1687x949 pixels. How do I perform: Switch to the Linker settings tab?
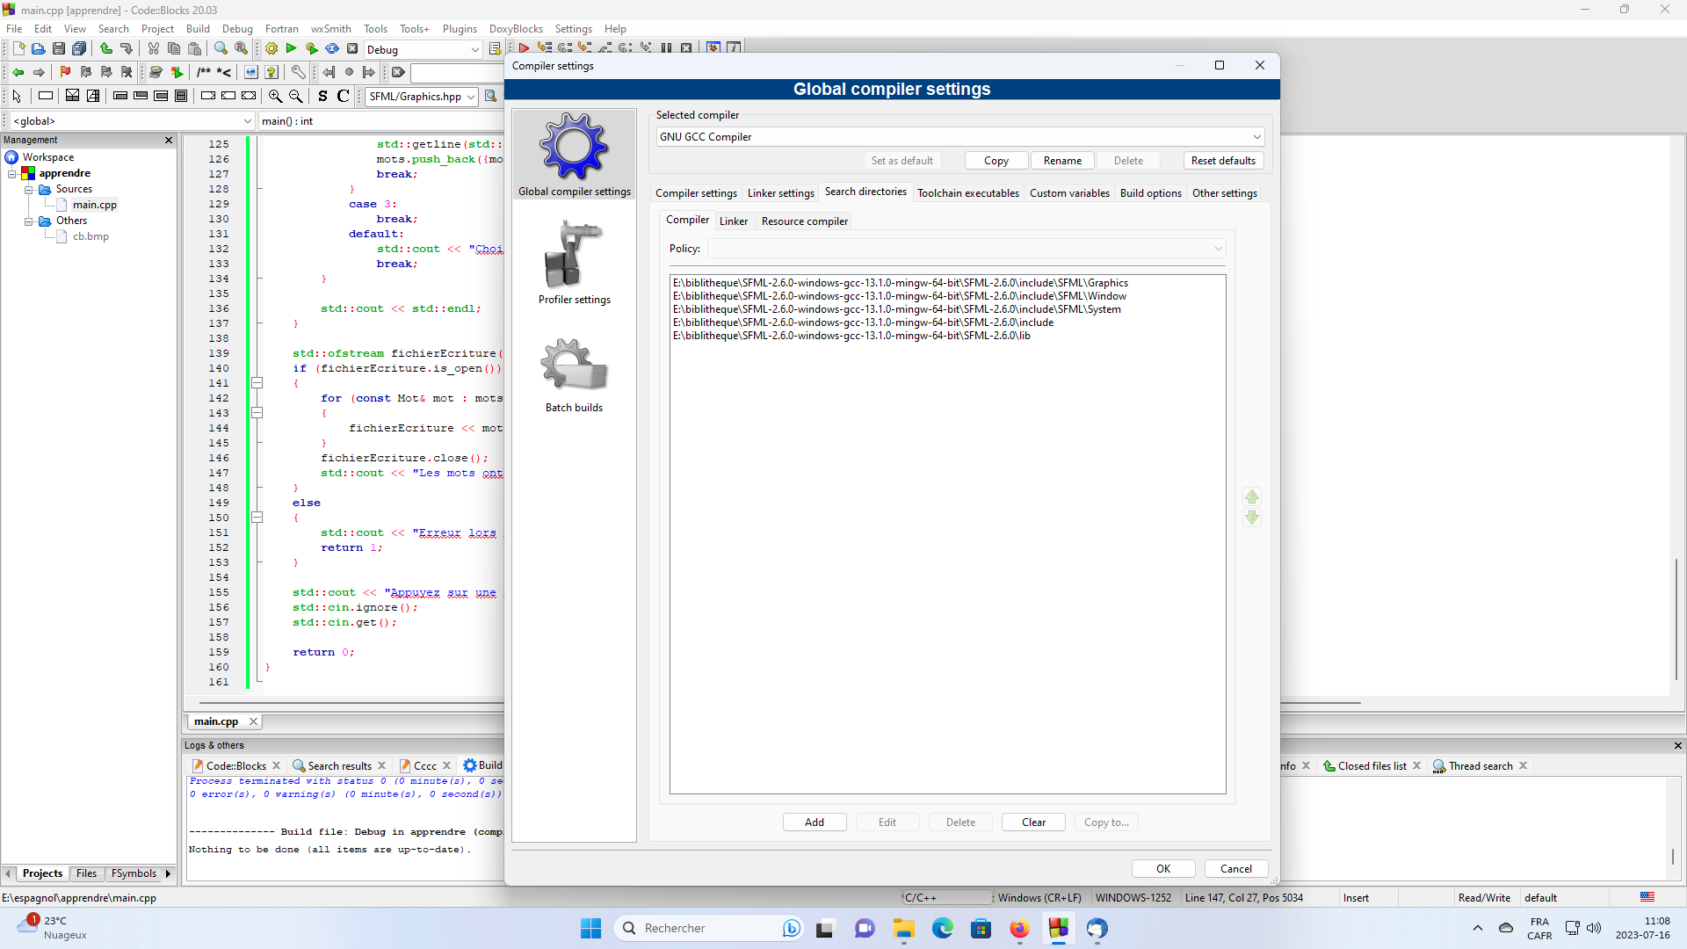780,193
